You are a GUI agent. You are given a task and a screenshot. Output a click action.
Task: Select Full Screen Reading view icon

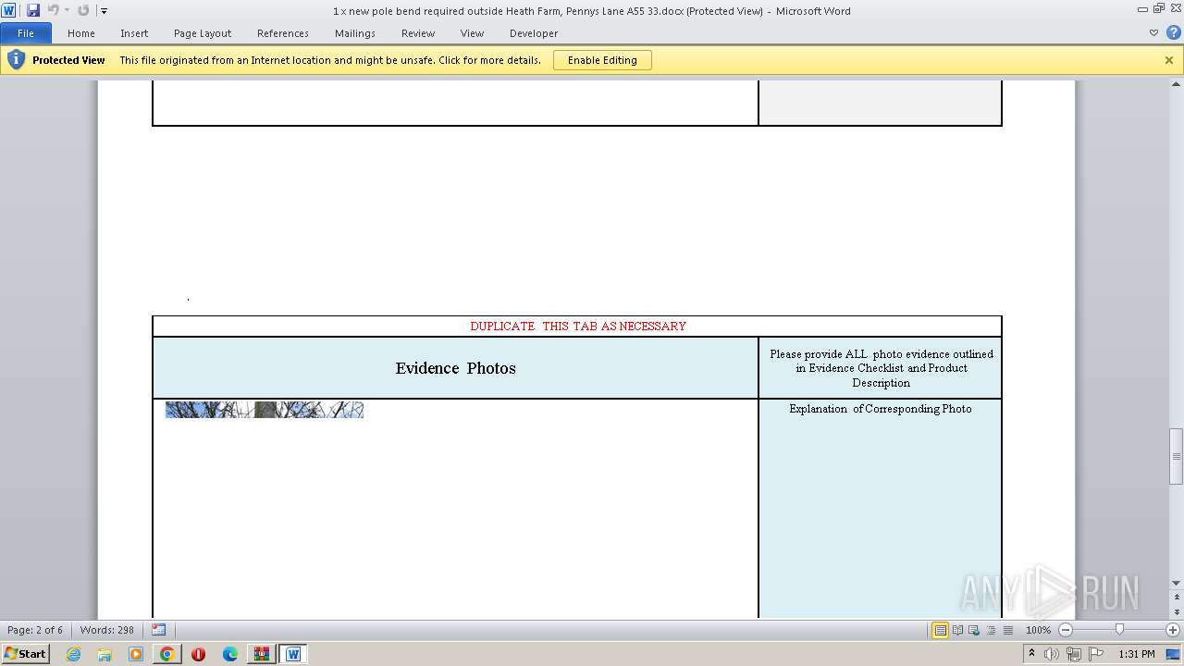(x=957, y=630)
